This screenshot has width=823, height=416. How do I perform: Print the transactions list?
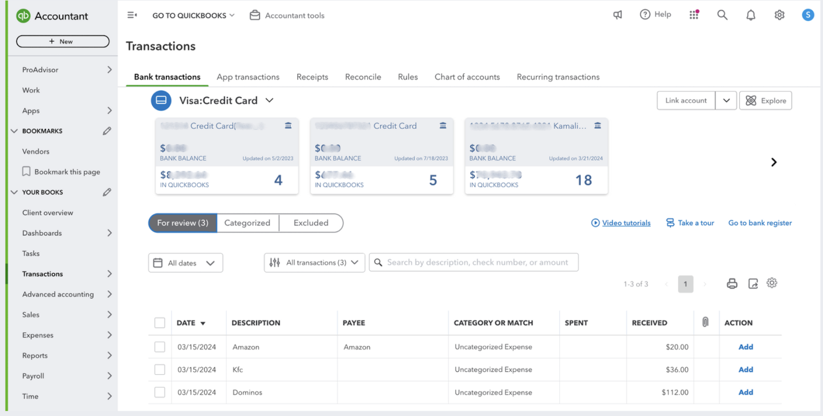click(732, 283)
